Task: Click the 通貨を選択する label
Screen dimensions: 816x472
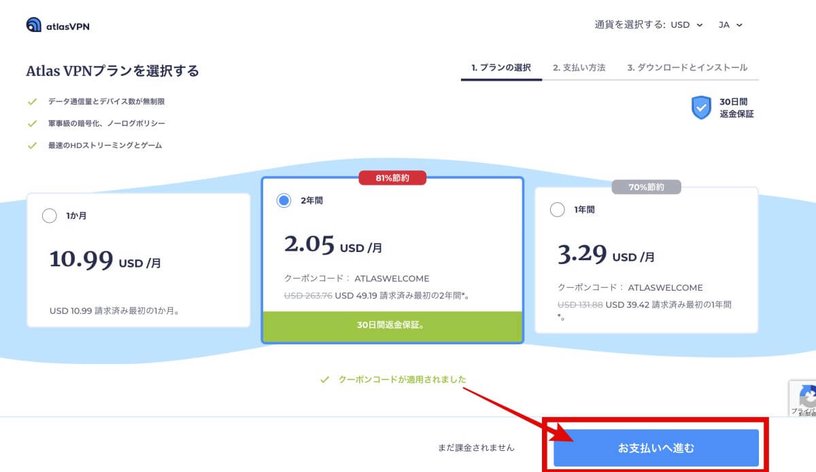Action: point(630,24)
